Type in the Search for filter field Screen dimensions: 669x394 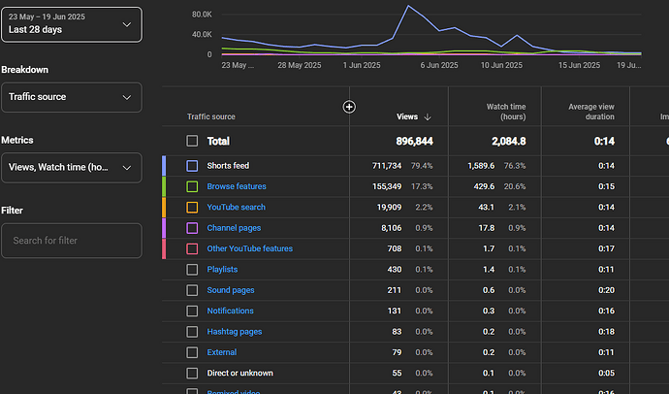[x=72, y=241]
